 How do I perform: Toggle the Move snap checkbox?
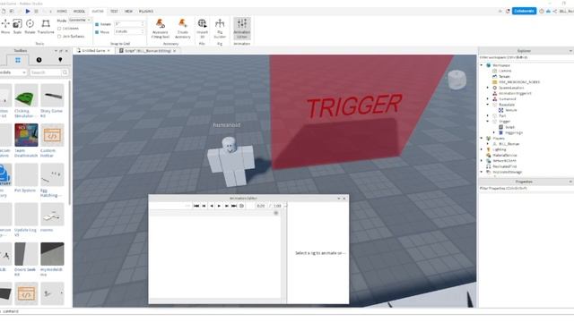click(x=97, y=32)
